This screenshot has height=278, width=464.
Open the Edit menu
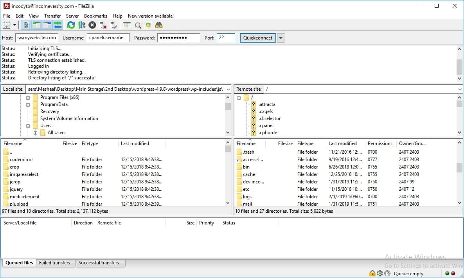[x=20, y=16]
